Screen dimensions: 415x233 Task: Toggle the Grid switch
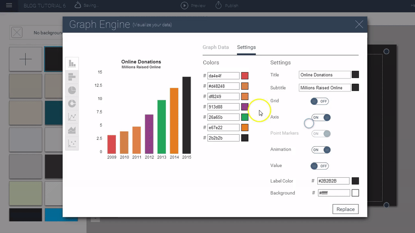tap(319, 101)
